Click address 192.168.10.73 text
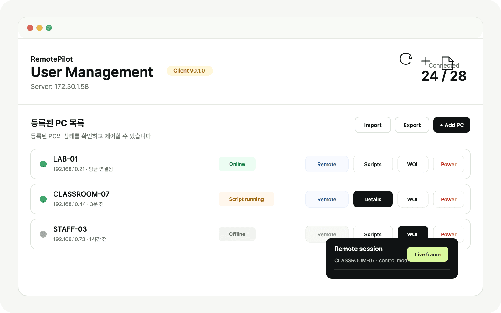Image resolution: width=501 pixels, height=313 pixels. pos(69,239)
